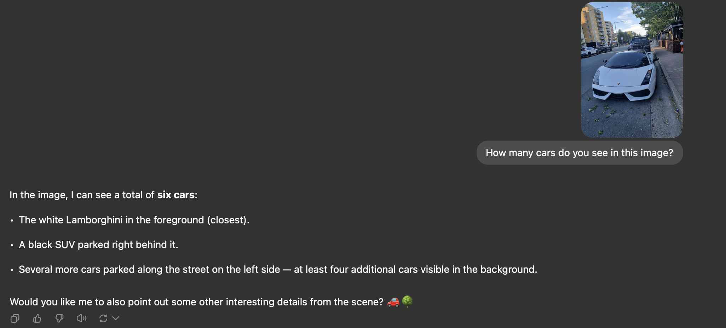Open the uploaded street photo thumbnail

point(632,70)
